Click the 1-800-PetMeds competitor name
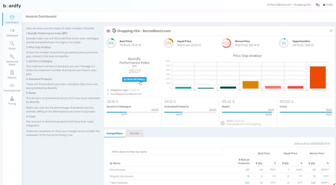 (x=119, y=183)
